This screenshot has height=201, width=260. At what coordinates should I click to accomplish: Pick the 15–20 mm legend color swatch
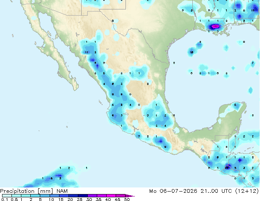(64, 196)
